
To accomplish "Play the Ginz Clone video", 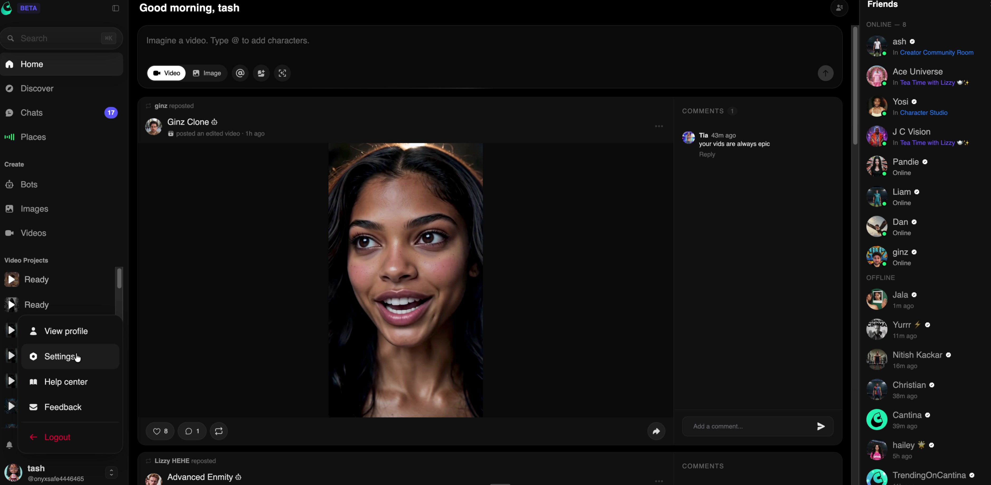I will (406, 280).
